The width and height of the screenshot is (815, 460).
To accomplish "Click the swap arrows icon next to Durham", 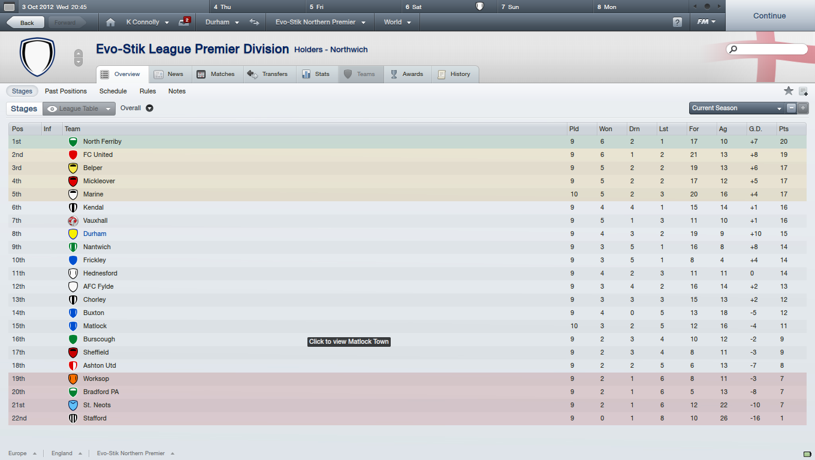I will (255, 22).
